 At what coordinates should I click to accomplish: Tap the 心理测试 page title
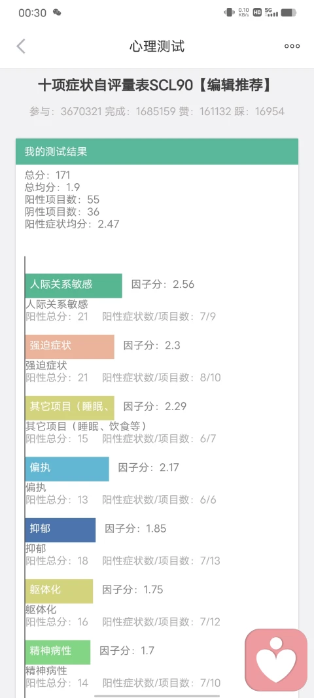tap(157, 46)
